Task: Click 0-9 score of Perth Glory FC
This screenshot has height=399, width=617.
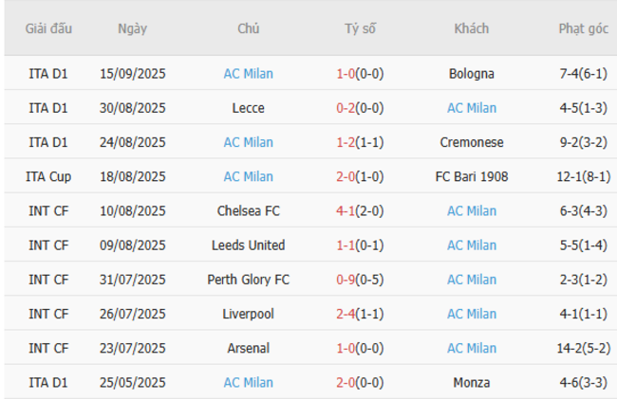Action: [x=347, y=280]
